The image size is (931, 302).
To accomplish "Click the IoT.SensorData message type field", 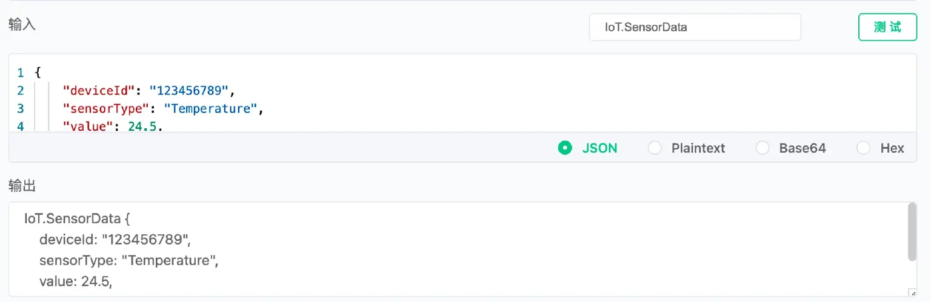I will coord(695,27).
